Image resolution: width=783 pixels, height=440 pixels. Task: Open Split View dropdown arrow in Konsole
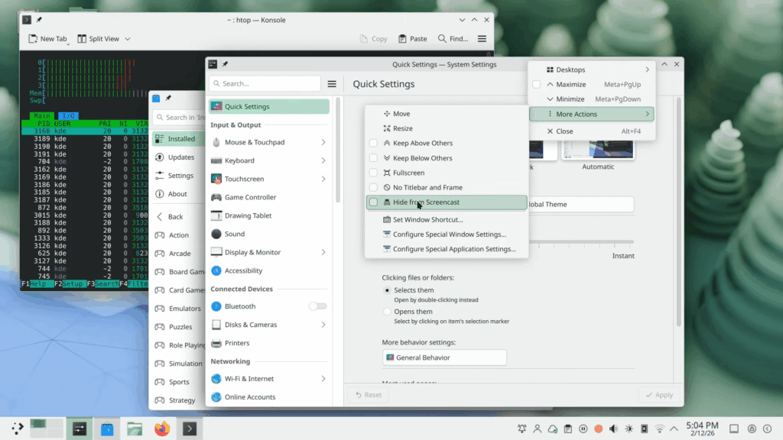(128, 39)
